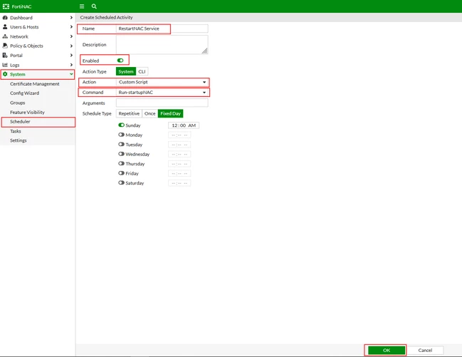Screen dimensions: 462x357
Task: Choose Repetitive schedule type
Action: click(129, 113)
